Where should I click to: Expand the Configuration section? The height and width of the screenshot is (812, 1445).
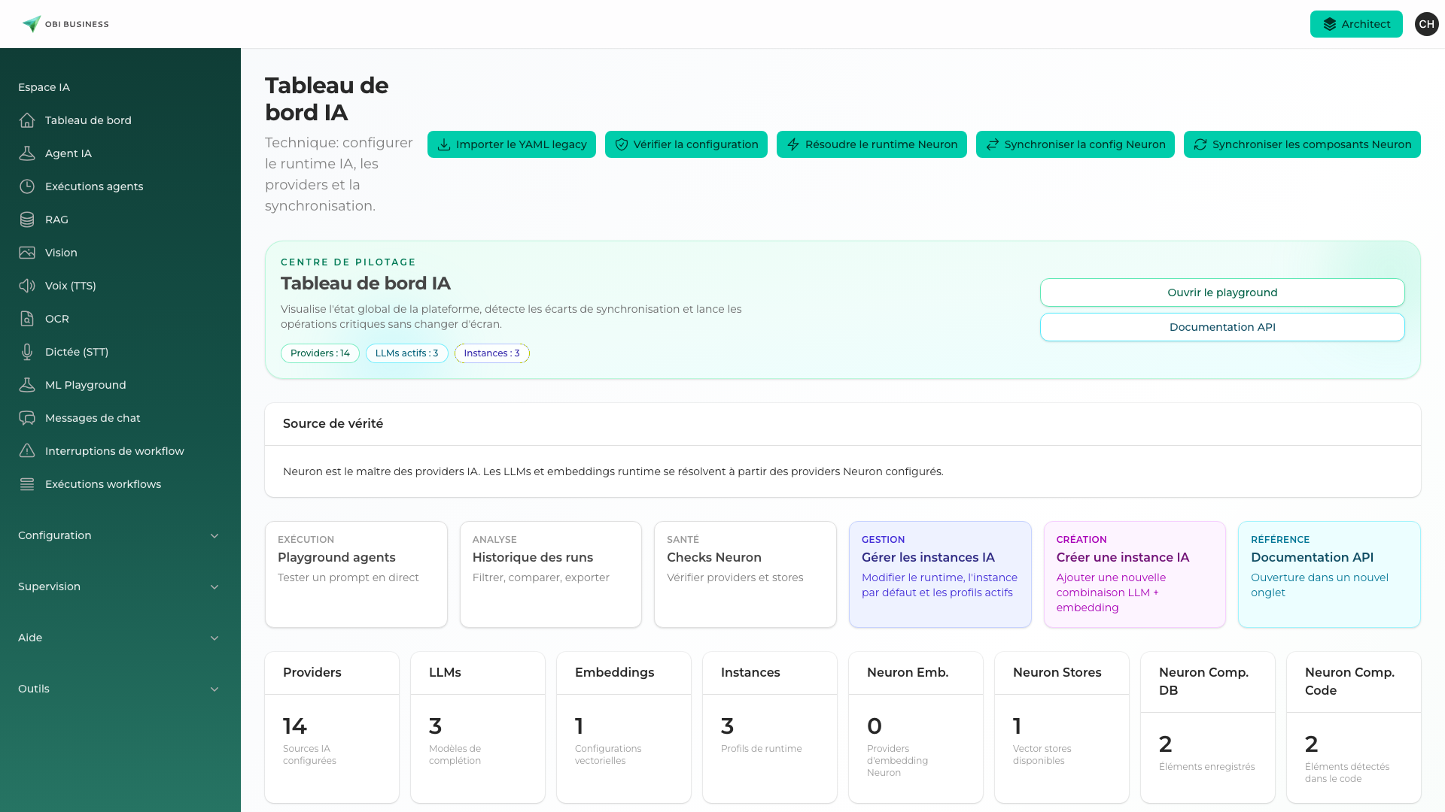click(x=214, y=535)
